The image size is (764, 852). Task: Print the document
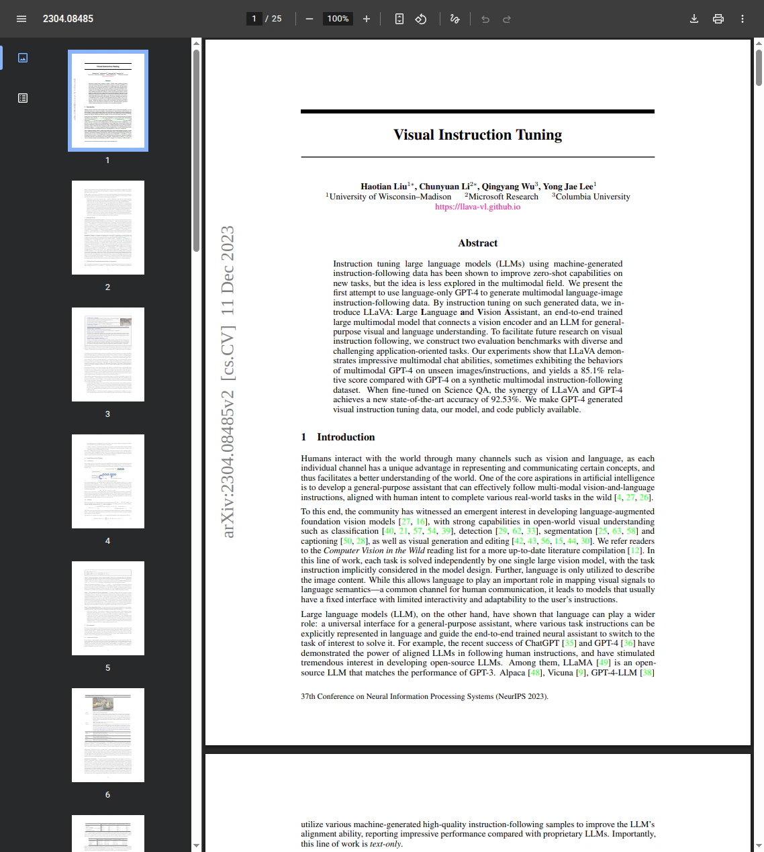click(x=718, y=19)
